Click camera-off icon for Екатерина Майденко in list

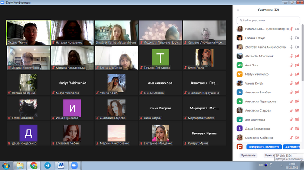pos(297,138)
